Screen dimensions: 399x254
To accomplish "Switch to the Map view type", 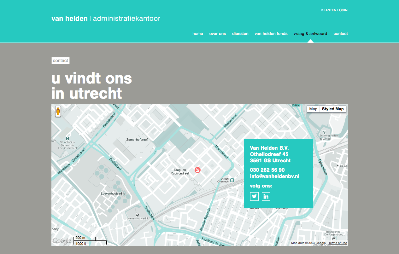I will point(313,109).
